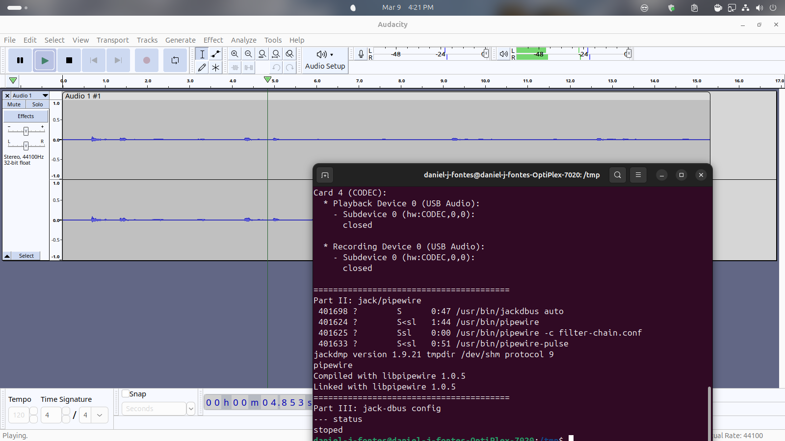Click the Audio 1 track gain slider
This screenshot has height=441, width=785.
tap(26, 131)
